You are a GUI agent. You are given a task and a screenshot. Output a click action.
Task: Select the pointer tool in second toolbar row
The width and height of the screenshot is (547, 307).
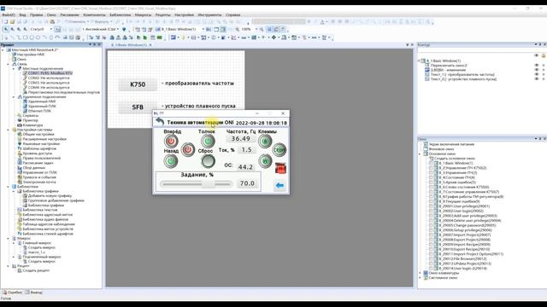6,29
